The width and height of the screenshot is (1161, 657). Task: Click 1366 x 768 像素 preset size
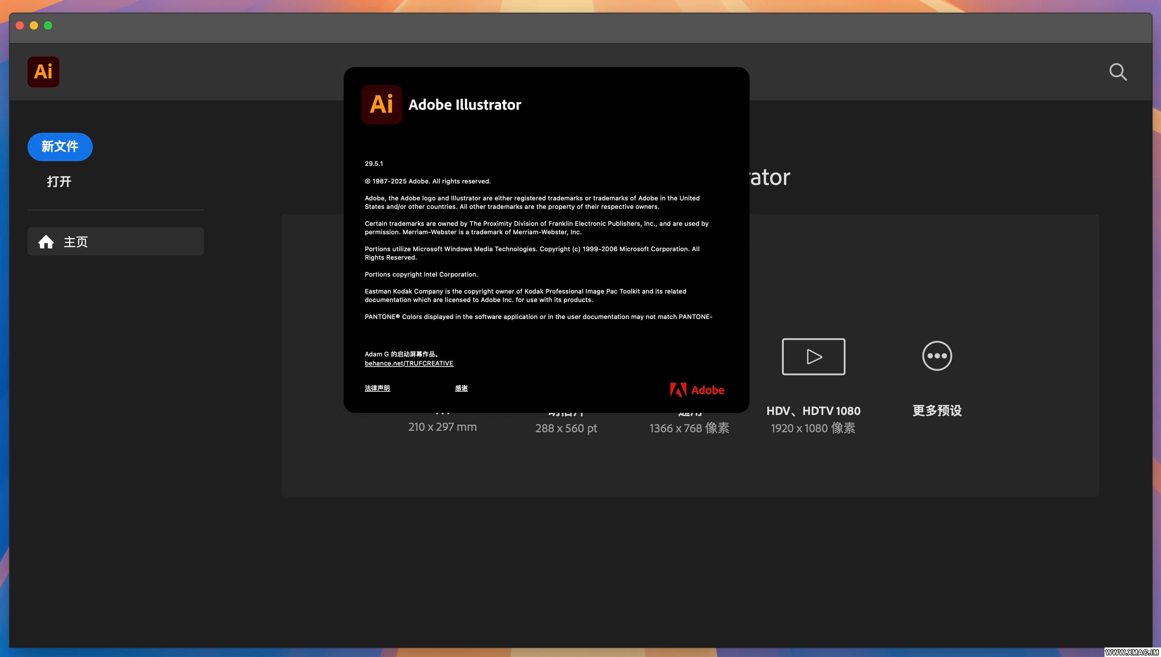click(689, 428)
